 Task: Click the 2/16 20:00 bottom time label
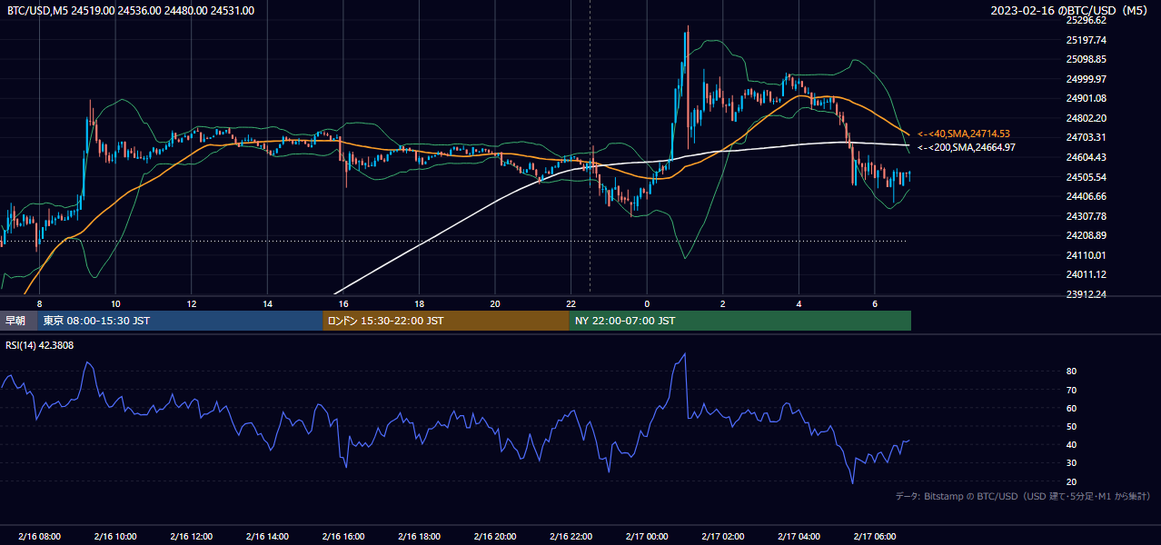494,537
